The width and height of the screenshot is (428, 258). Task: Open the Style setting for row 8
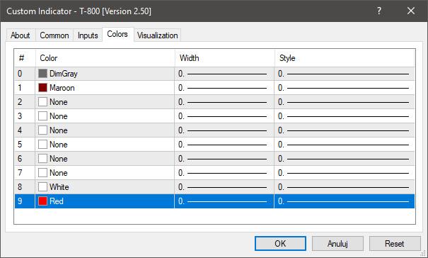coord(345,187)
